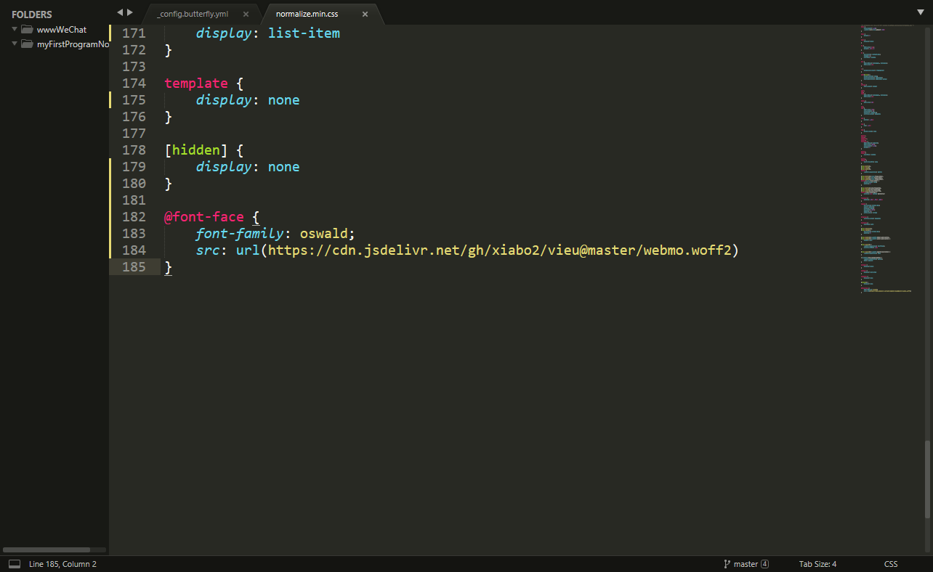Viewport: 933px width, 572px height.
Task: Switch to the normalize.min.css tab
Action: (x=307, y=14)
